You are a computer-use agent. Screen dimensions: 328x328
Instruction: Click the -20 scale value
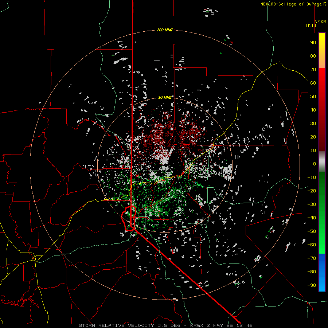(312, 191)
